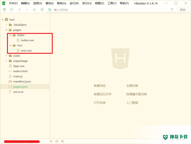Select the index.html file name
191x144 pixels.
tap(20, 71)
